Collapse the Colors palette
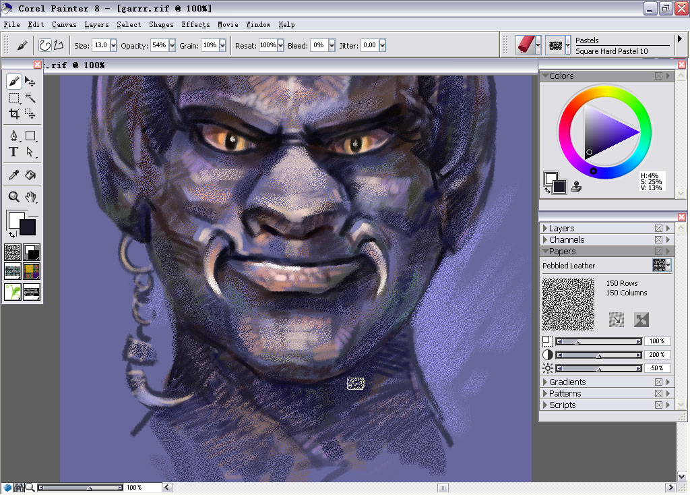690x495 pixels. point(545,76)
